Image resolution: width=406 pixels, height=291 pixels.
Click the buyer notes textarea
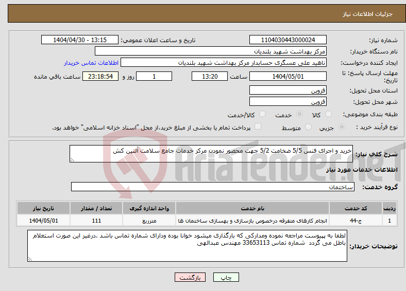[187, 246]
